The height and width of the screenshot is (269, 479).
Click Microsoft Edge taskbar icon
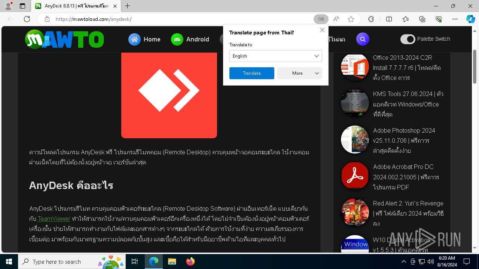[x=154, y=262]
